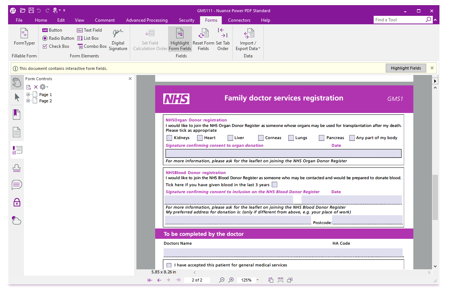Open the zoom level dropdown arrow
The width and height of the screenshot is (449, 294).
tap(257, 280)
